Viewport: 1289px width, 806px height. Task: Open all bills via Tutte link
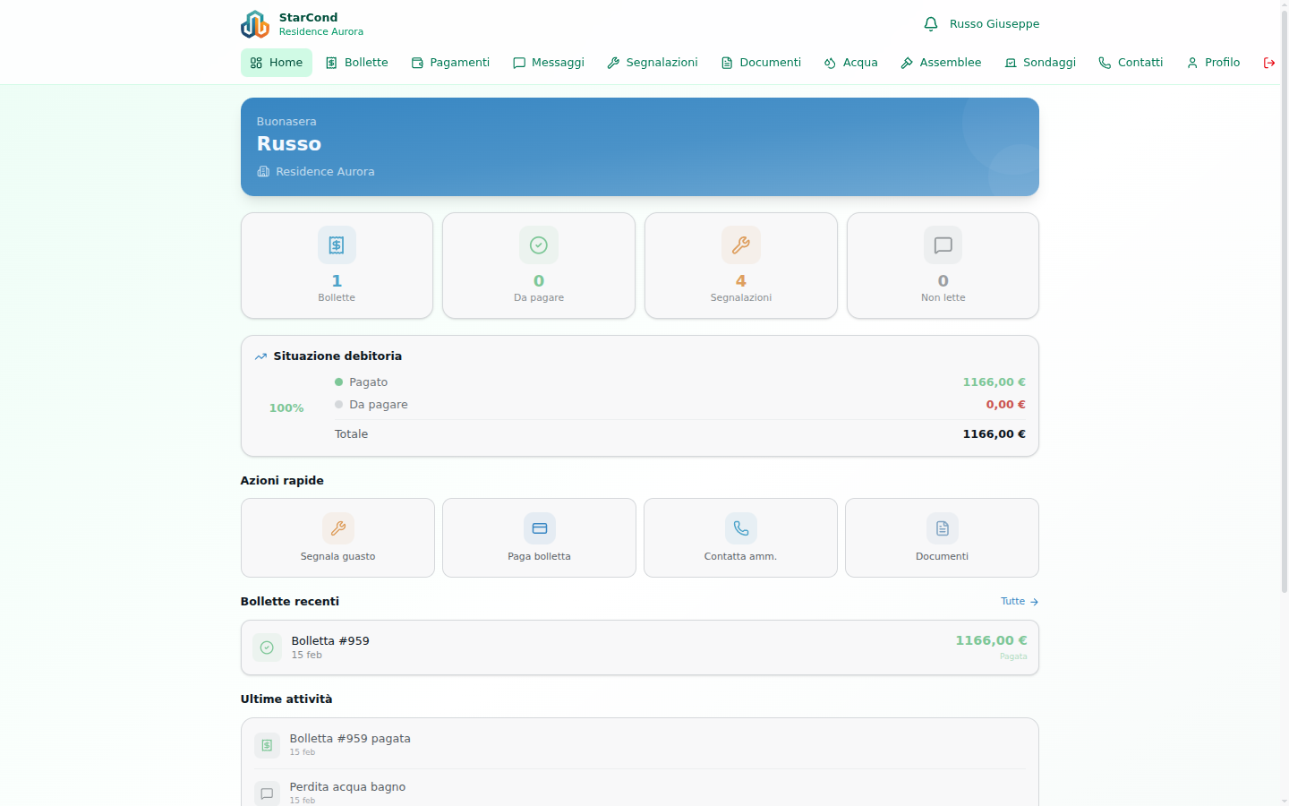pos(1020,602)
